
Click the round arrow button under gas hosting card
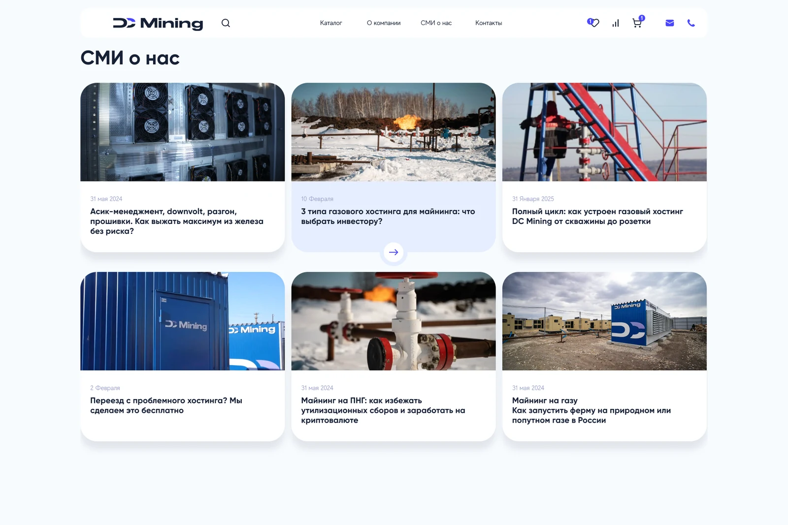tap(394, 252)
